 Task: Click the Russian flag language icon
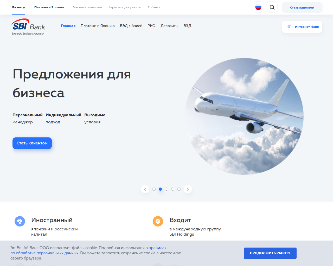258,7
